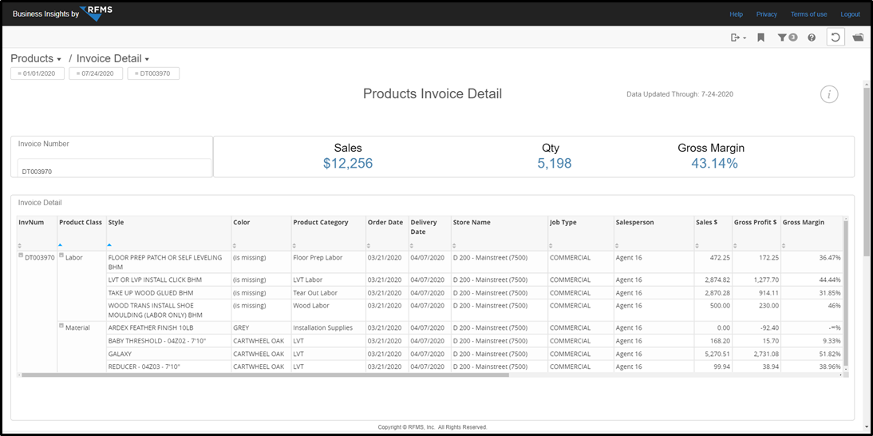Open the Products breadcrumb dropdown

(x=36, y=58)
